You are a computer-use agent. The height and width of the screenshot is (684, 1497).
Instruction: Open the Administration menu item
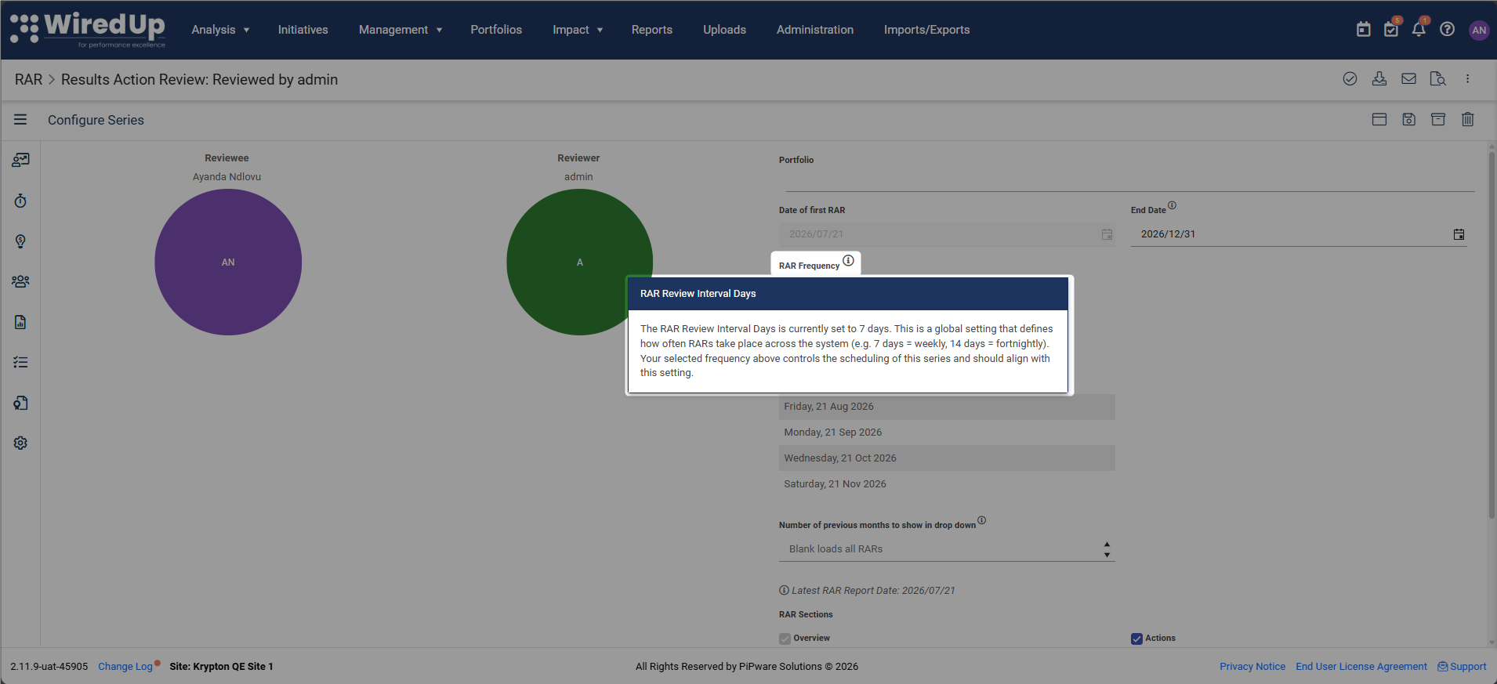click(x=815, y=30)
